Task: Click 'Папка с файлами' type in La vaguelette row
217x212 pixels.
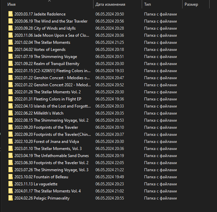Action: (160, 184)
